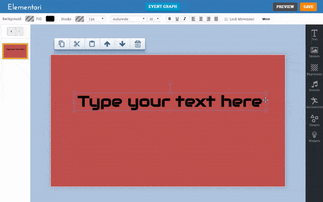The image size is (323, 202).
Task: Toggle bold formatting
Action: coord(170,19)
